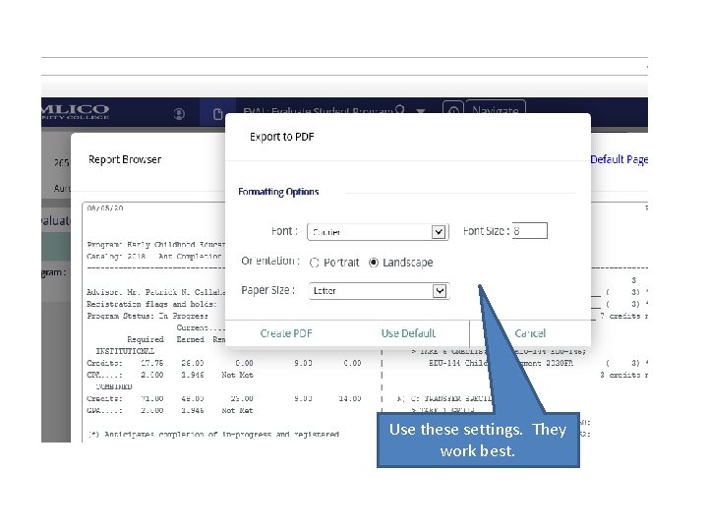This screenshot has width=708, height=531.
Task: Click the Export to PDF heading
Action: [x=282, y=137]
